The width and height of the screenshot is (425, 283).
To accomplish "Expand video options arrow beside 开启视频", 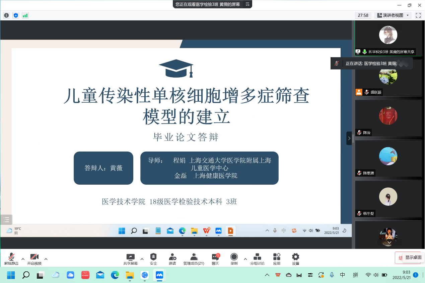I will [x=46, y=259].
